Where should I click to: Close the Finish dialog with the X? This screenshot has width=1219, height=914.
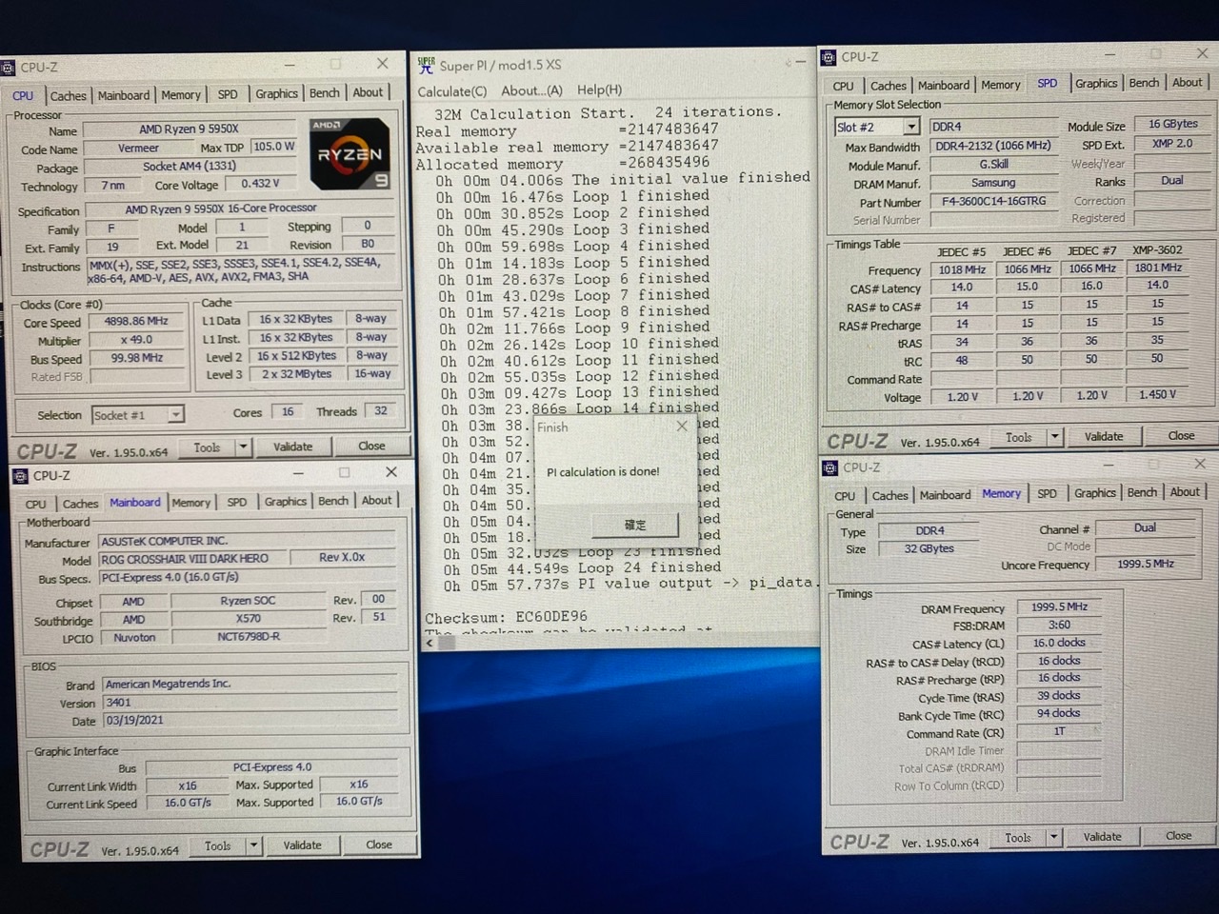(681, 427)
